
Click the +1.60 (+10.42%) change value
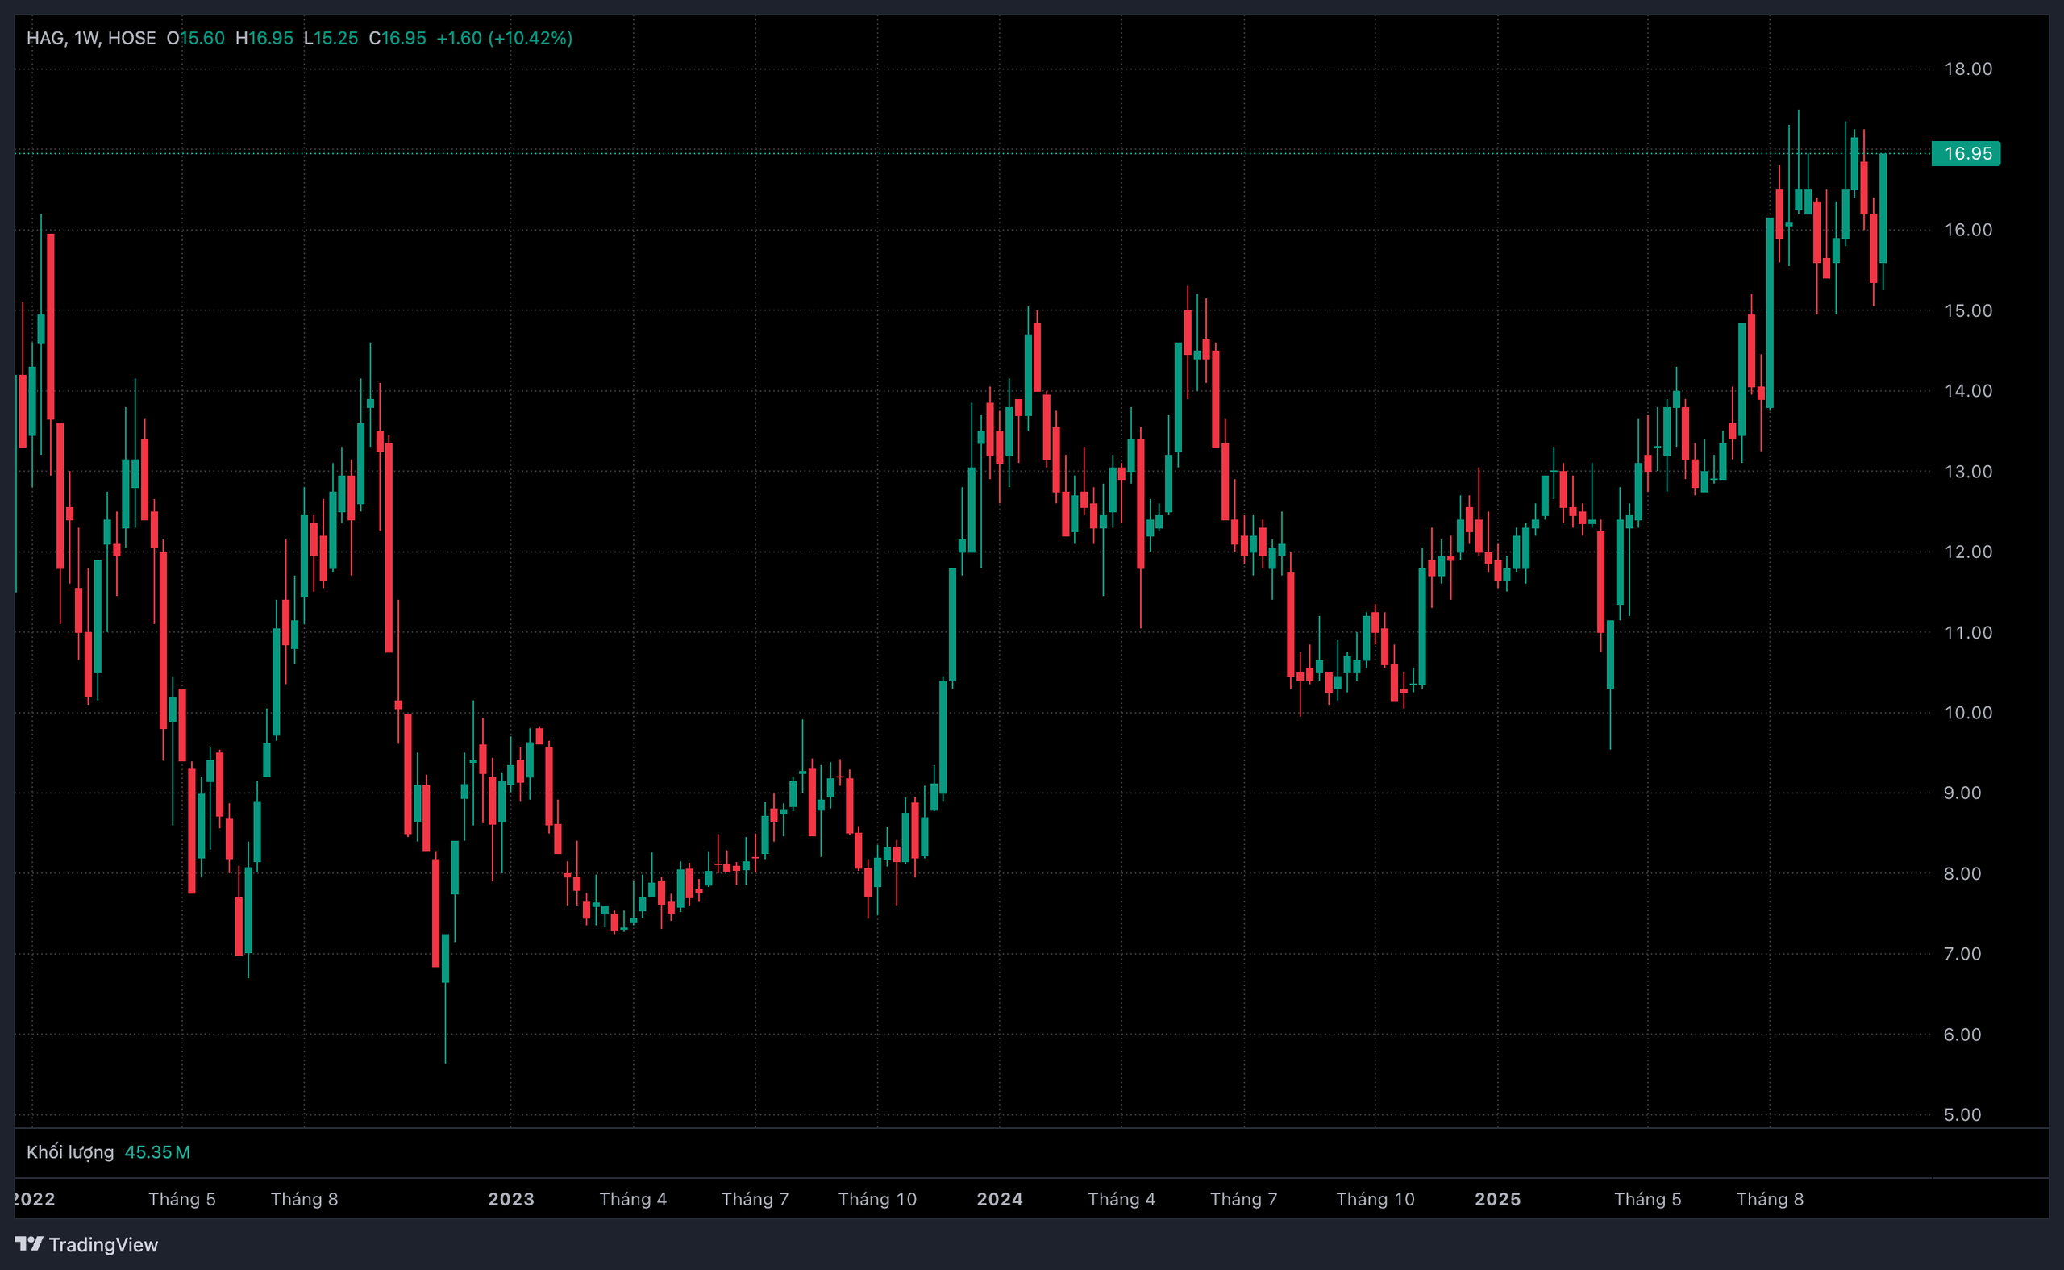pos(504,38)
